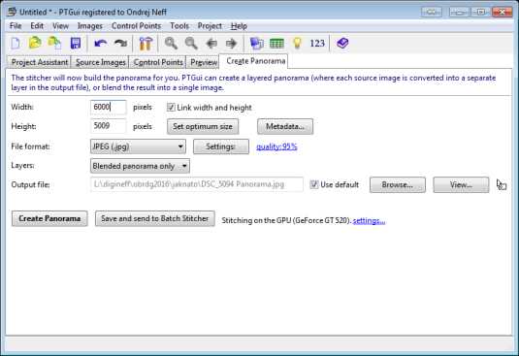Screen dimensions: 519x356
Task: Open the control point table green grid icon
Action: [276, 44]
